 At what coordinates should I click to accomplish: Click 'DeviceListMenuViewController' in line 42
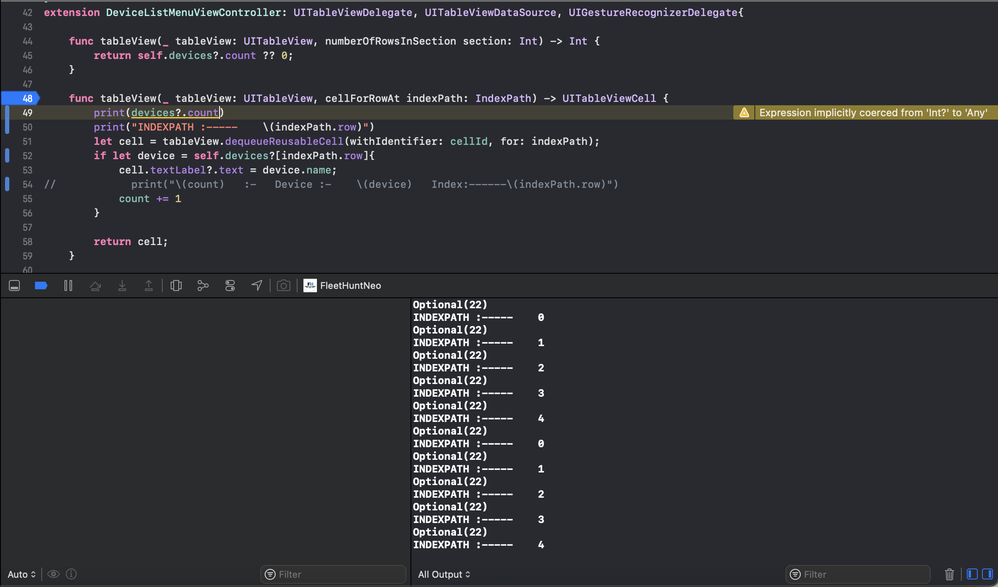point(193,12)
